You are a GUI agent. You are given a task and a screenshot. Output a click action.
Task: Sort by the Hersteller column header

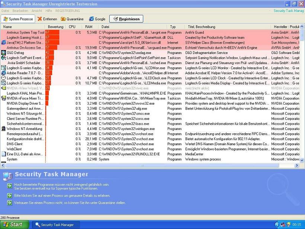click(x=285, y=27)
